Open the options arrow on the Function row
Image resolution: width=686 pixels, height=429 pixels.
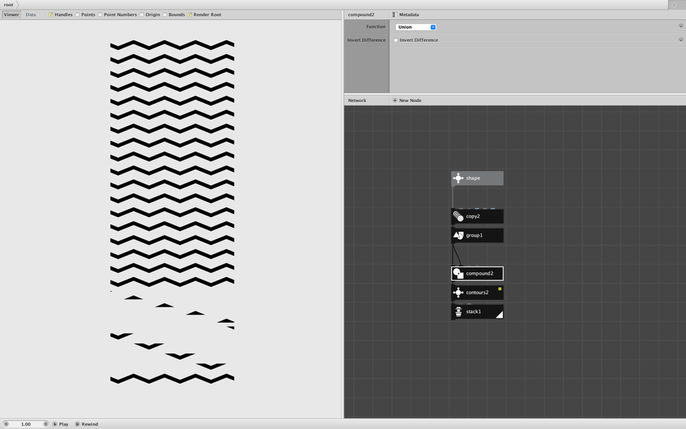coord(681,26)
